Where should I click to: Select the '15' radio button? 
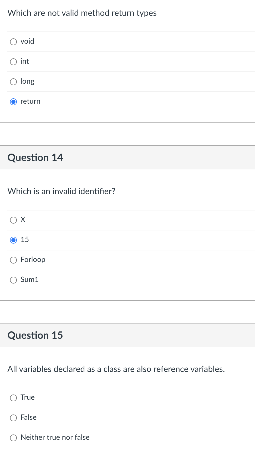pyautogui.click(x=13, y=240)
